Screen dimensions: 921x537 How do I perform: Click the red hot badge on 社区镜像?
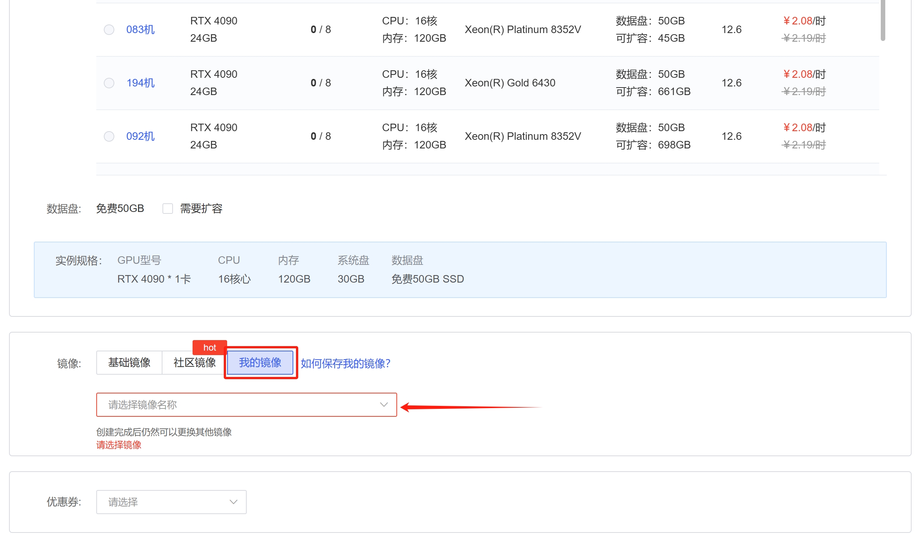click(x=210, y=348)
